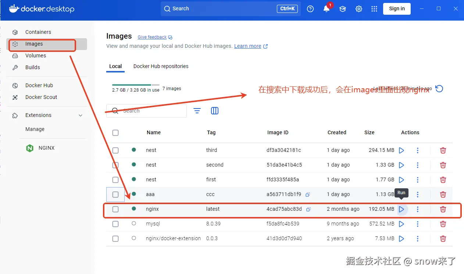Open Containers in the sidebar
Screen dimensions: 464x274
(47, 32)
